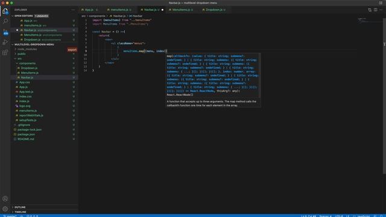Switch to the App.js tab
This screenshot has width=386, height=217.
pos(89,10)
